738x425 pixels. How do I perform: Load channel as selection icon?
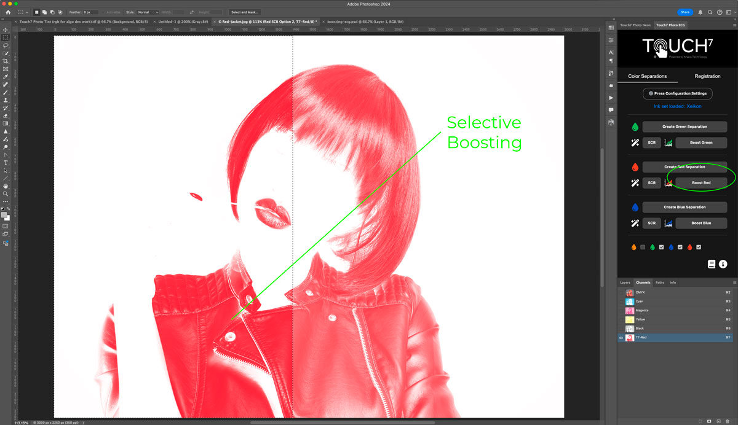coord(700,421)
